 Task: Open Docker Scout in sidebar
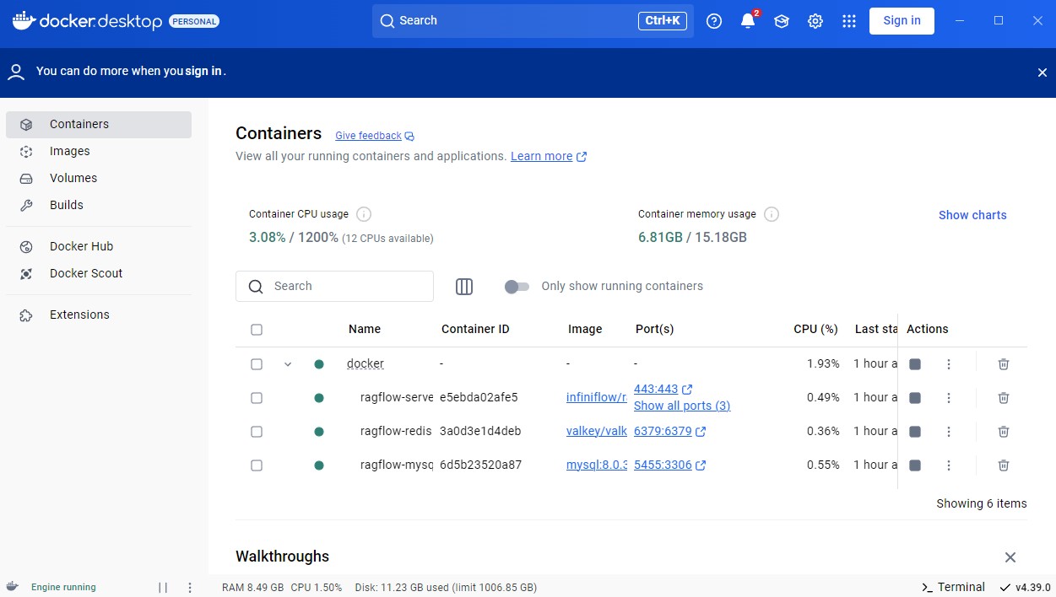pyautogui.click(x=99, y=273)
